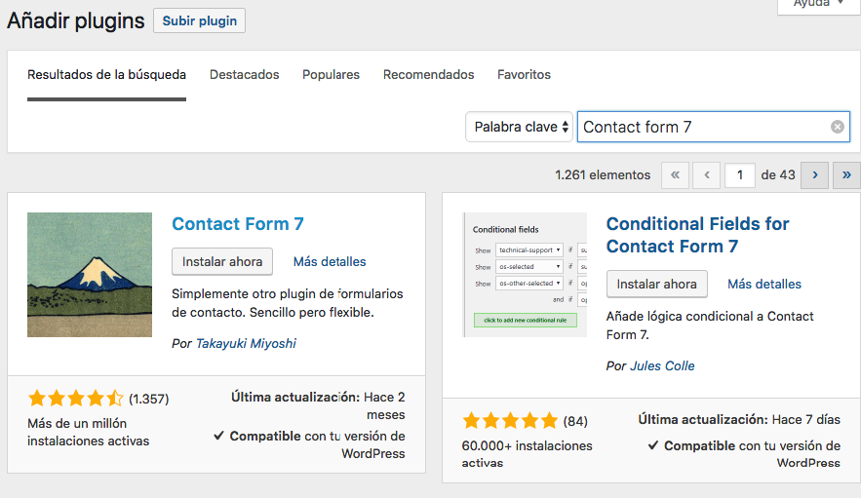Go to the next results page
Image resolution: width=861 pixels, height=498 pixels.
[x=815, y=175]
